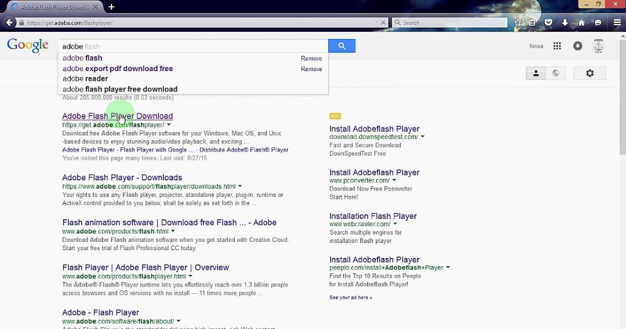Viewport: 626px width, 329px height.
Task: Click the 'hirwa' account name
Action: [x=536, y=46]
